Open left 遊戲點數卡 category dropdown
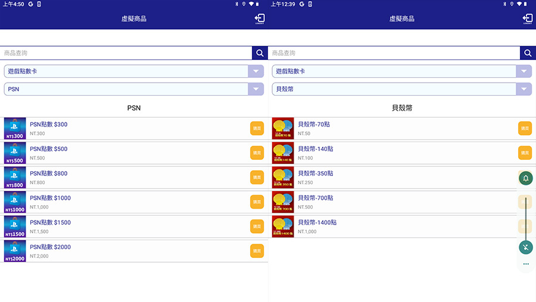This screenshot has height=302, width=536. (133, 71)
